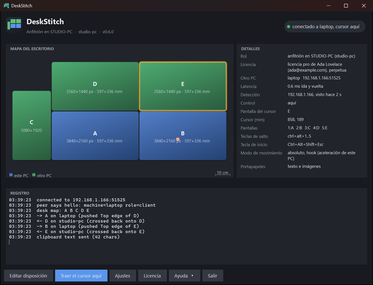Viewport: 373px width, 285px height.
Task: Click the 'Tecla de inicio' label
Action: (254, 145)
